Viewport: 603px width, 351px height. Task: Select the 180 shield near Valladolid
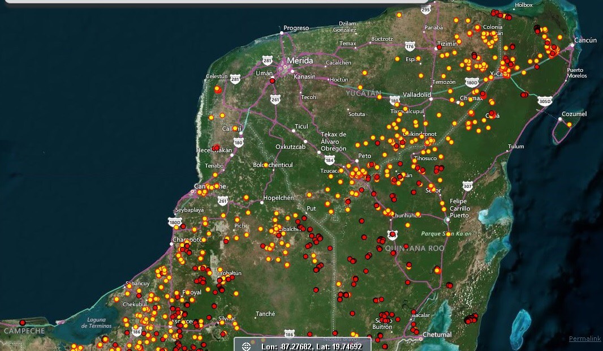tap(394, 101)
